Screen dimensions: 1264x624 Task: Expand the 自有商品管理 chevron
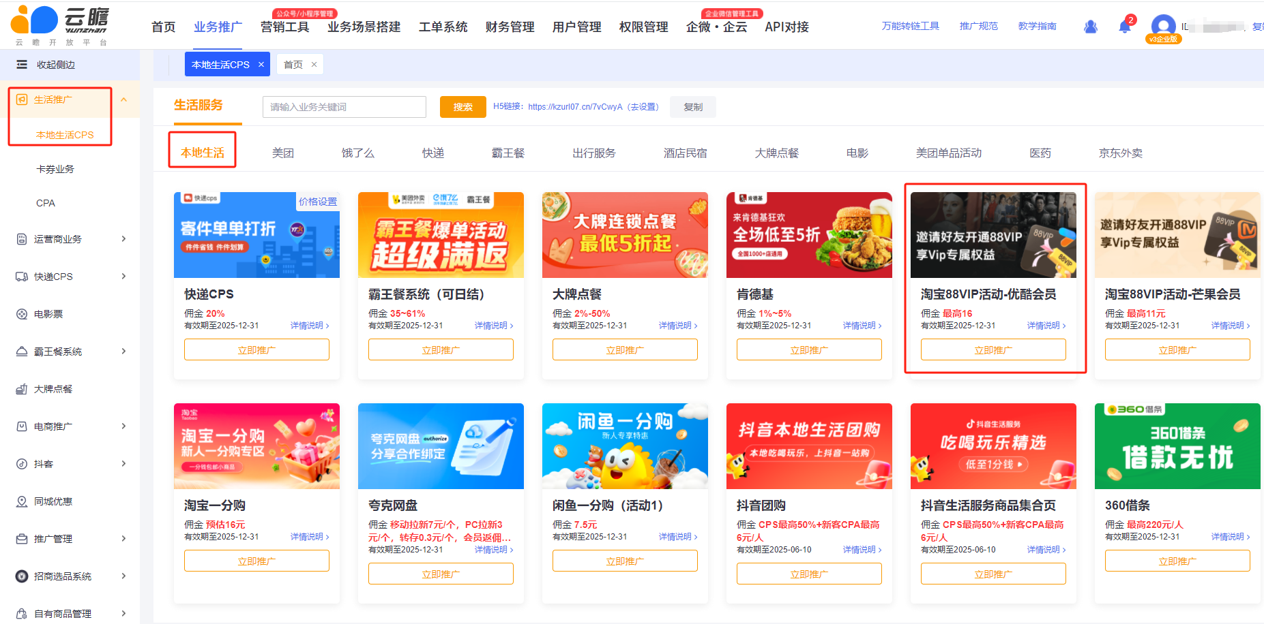pyautogui.click(x=123, y=614)
